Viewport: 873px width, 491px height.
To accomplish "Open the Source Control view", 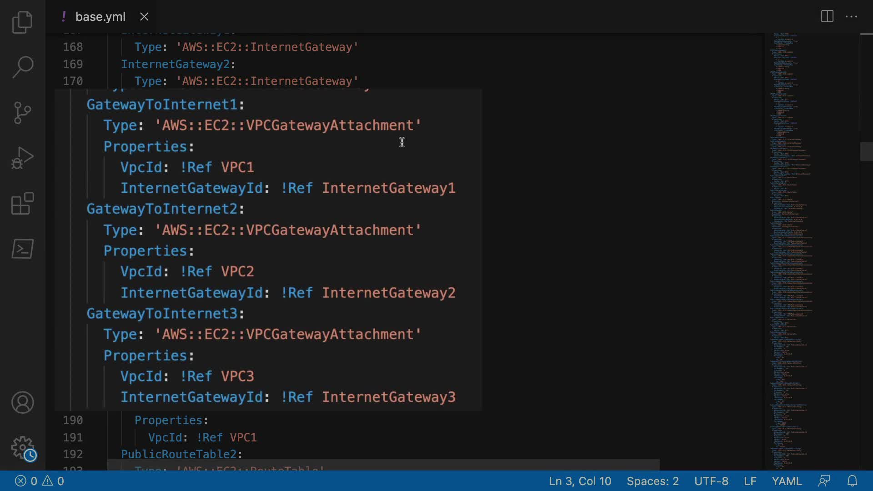I will pos(22,112).
